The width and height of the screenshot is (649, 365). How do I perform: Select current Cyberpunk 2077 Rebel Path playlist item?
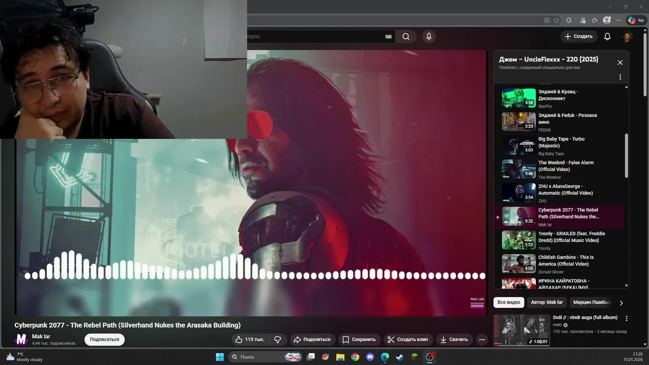(560, 217)
